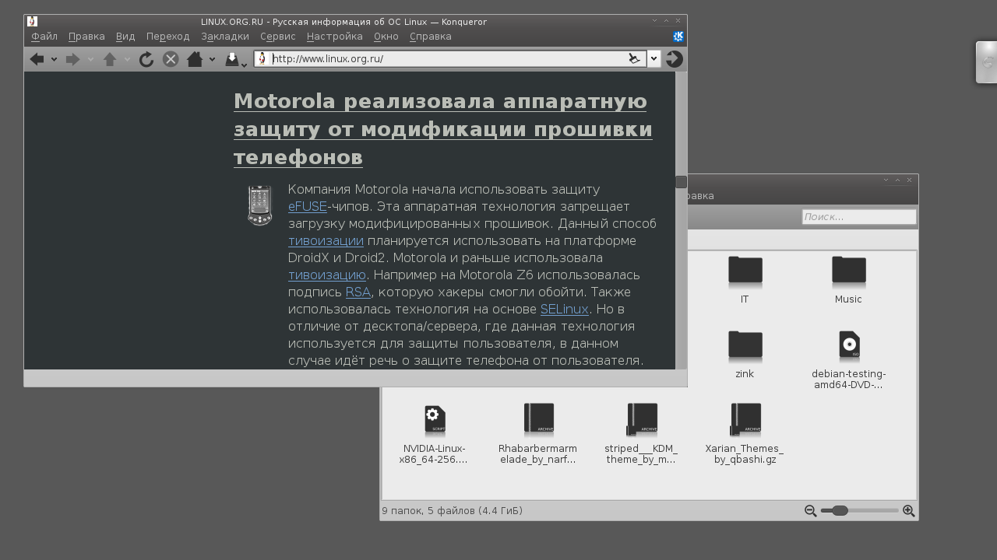Clear the address bar with broom icon
This screenshot has height=560, width=997.
(x=635, y=58)
